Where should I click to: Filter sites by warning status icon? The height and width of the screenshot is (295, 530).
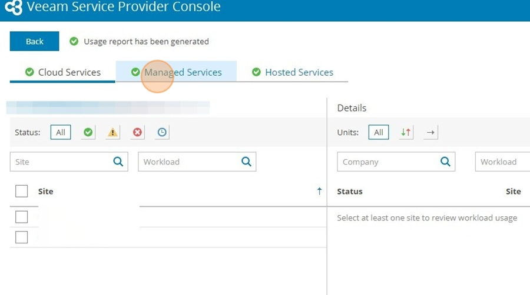click(x=112, y=132)
